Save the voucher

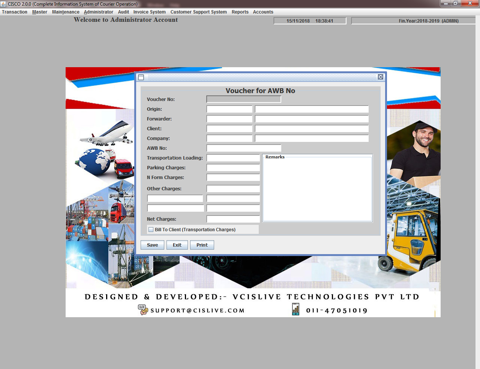(x=152, y=245)
